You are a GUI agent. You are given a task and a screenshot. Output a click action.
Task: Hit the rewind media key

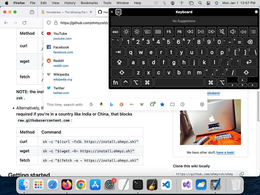click(x=190, y=32)
